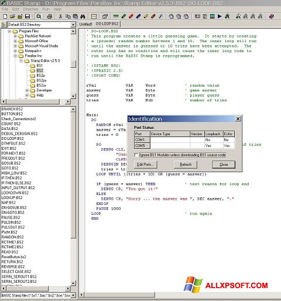Select the DO-LOOP.BS2 editor tab
The width and height of the screenshot is (281, 301).
[x=107, y=24]
